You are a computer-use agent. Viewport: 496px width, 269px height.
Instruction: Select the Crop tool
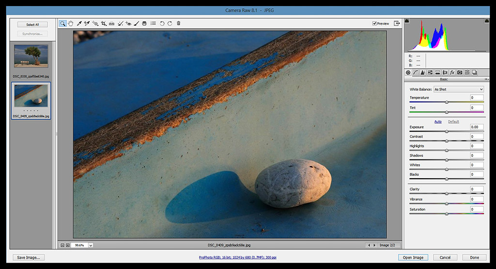pyautogui.click(x=104, y=23)
